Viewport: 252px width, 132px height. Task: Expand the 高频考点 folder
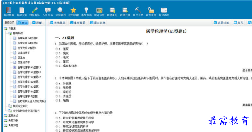click(11, 115)
